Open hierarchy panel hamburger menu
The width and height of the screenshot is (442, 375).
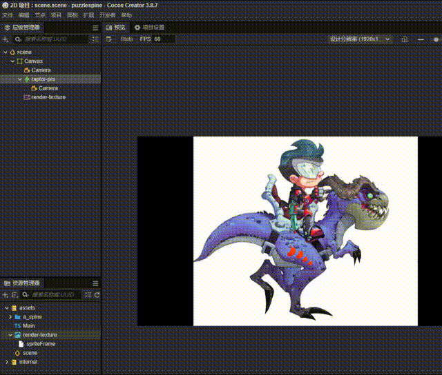tap(95, 28)
